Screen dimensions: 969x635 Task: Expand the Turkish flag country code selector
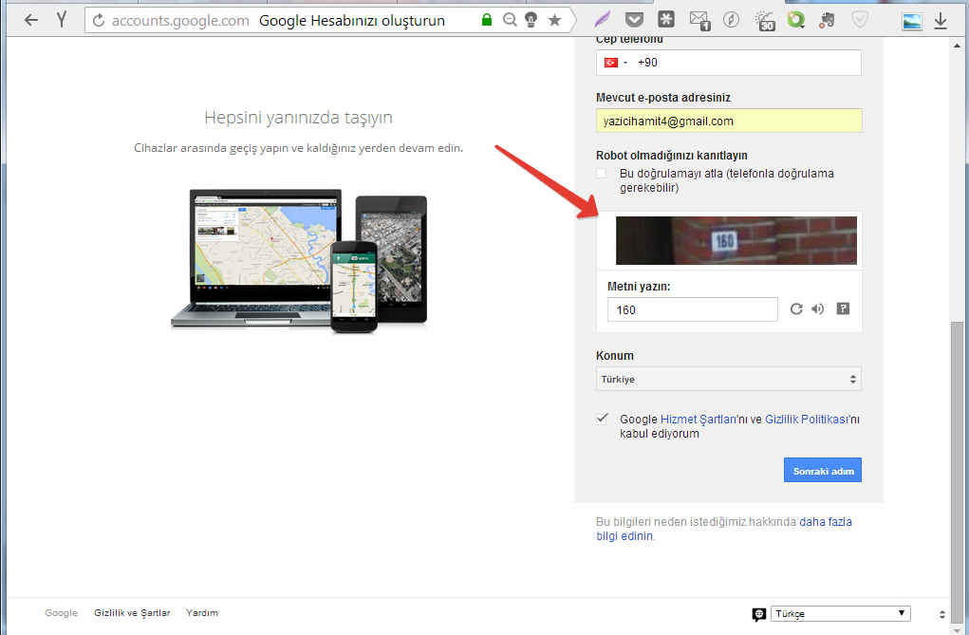pyautogui.click(x=616, y=63)
